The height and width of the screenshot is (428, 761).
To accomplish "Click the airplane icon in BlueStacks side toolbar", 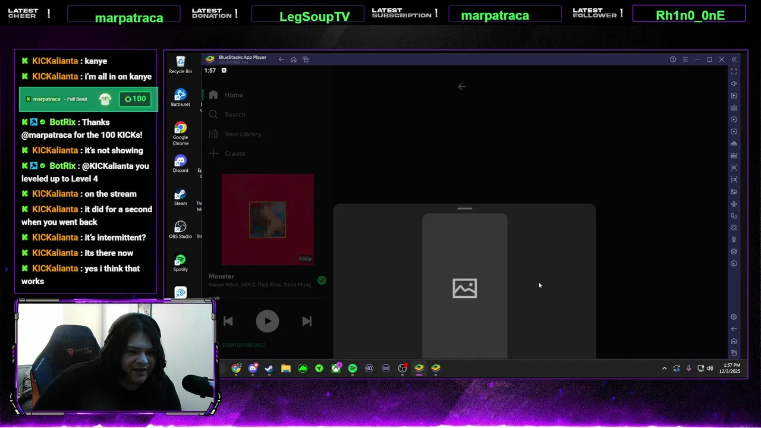I will click(734, 204).
